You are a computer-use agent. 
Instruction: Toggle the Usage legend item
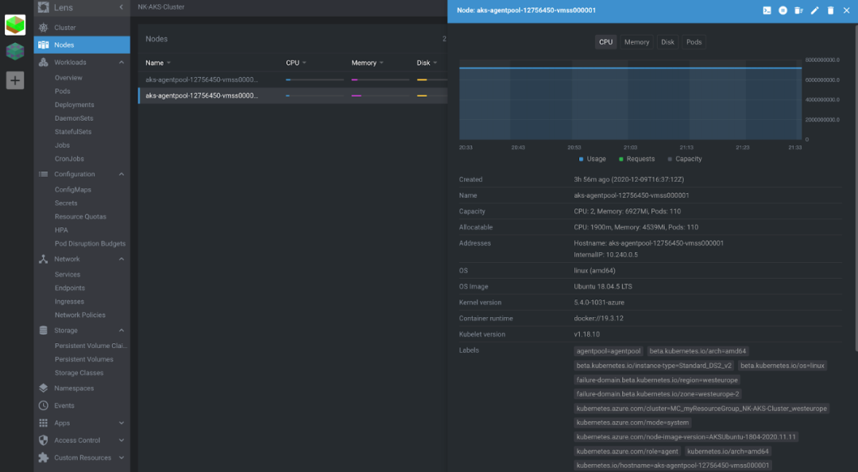click(592, 159)
